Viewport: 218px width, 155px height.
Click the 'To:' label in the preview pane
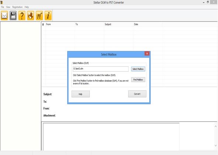[x=45, y=102]
